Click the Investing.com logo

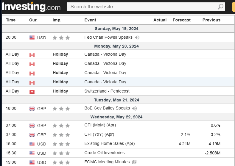[x=31, y=7]
